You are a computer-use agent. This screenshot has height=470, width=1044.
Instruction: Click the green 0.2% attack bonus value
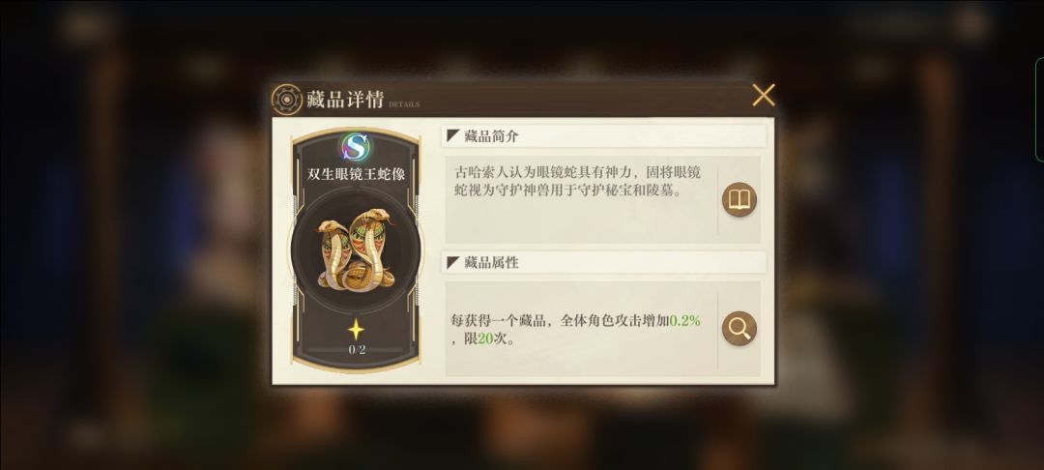point(684,321)
